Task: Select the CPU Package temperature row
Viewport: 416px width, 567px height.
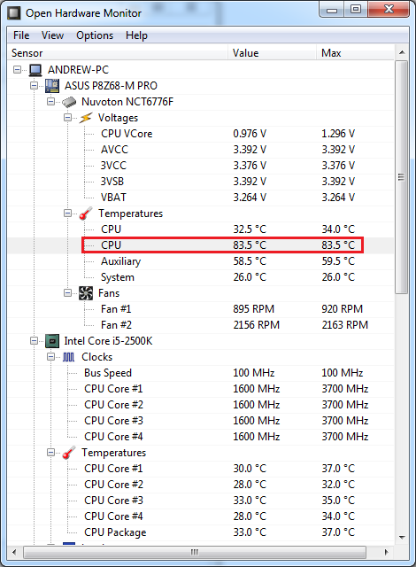Action: pos(201,532)
